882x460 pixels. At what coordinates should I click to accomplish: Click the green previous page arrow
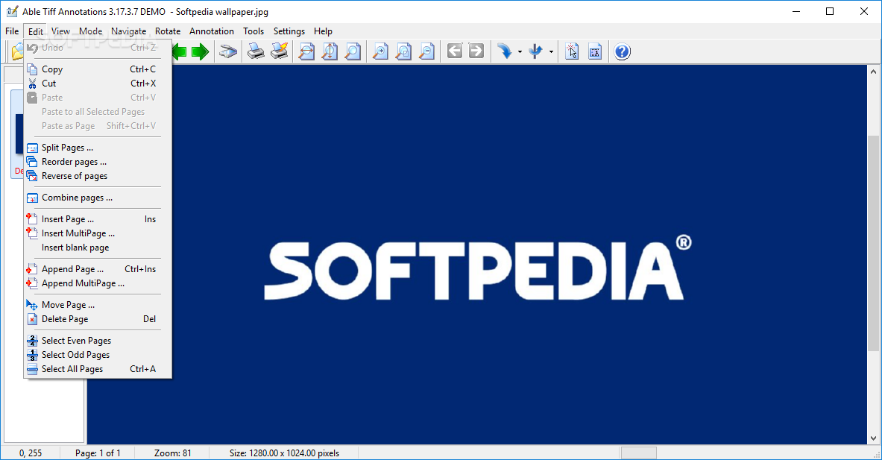click(x=179, y=52)
